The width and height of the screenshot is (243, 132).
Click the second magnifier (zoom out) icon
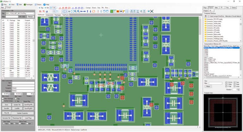click(x=78, y=11)
